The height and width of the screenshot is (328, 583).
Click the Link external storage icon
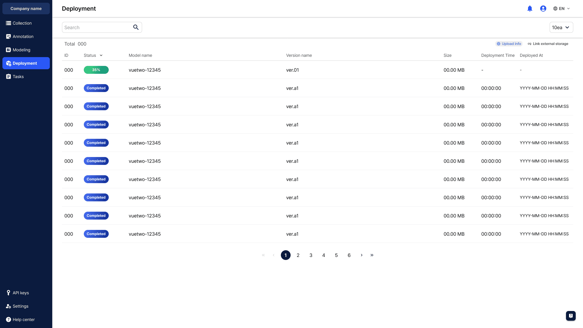pos(530,44)
